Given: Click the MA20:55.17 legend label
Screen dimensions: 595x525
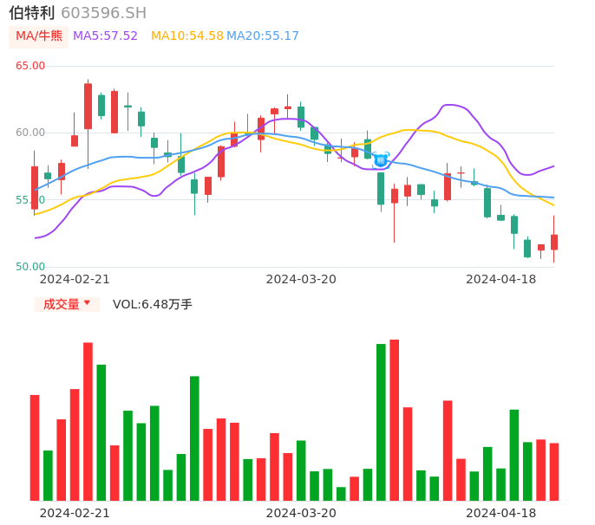Looking at the screenshot, I should tap(263, 36).
